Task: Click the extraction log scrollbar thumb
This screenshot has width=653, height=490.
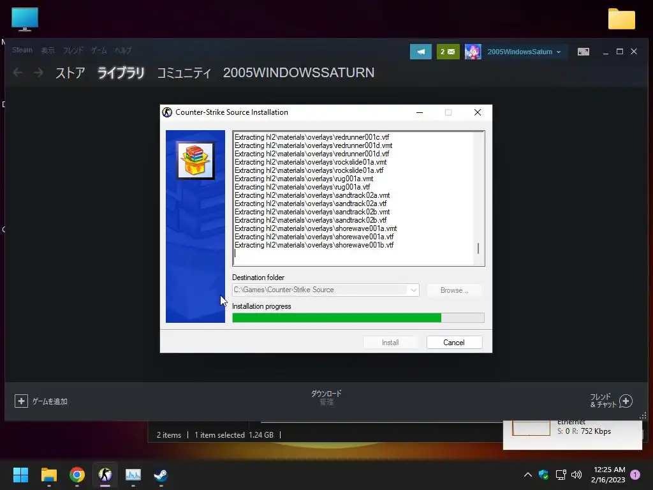Action: point(478,248)
